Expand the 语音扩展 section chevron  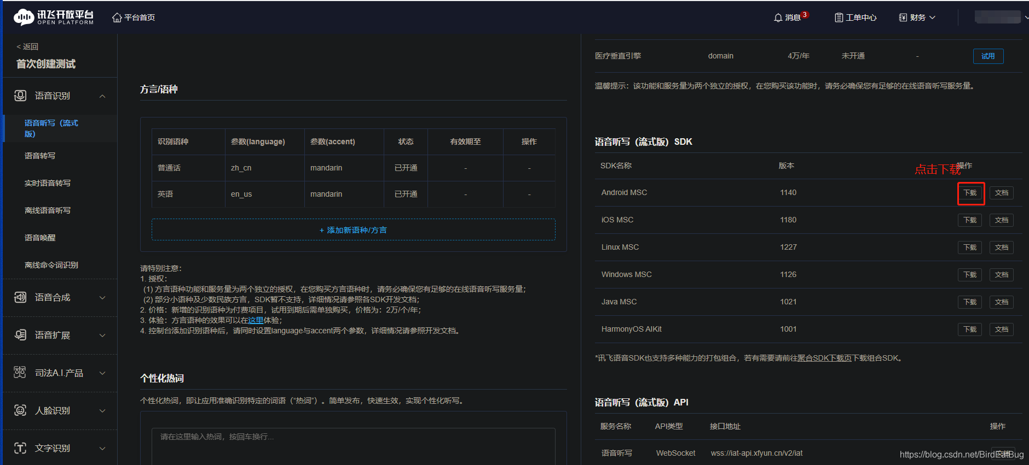point(102,335)
